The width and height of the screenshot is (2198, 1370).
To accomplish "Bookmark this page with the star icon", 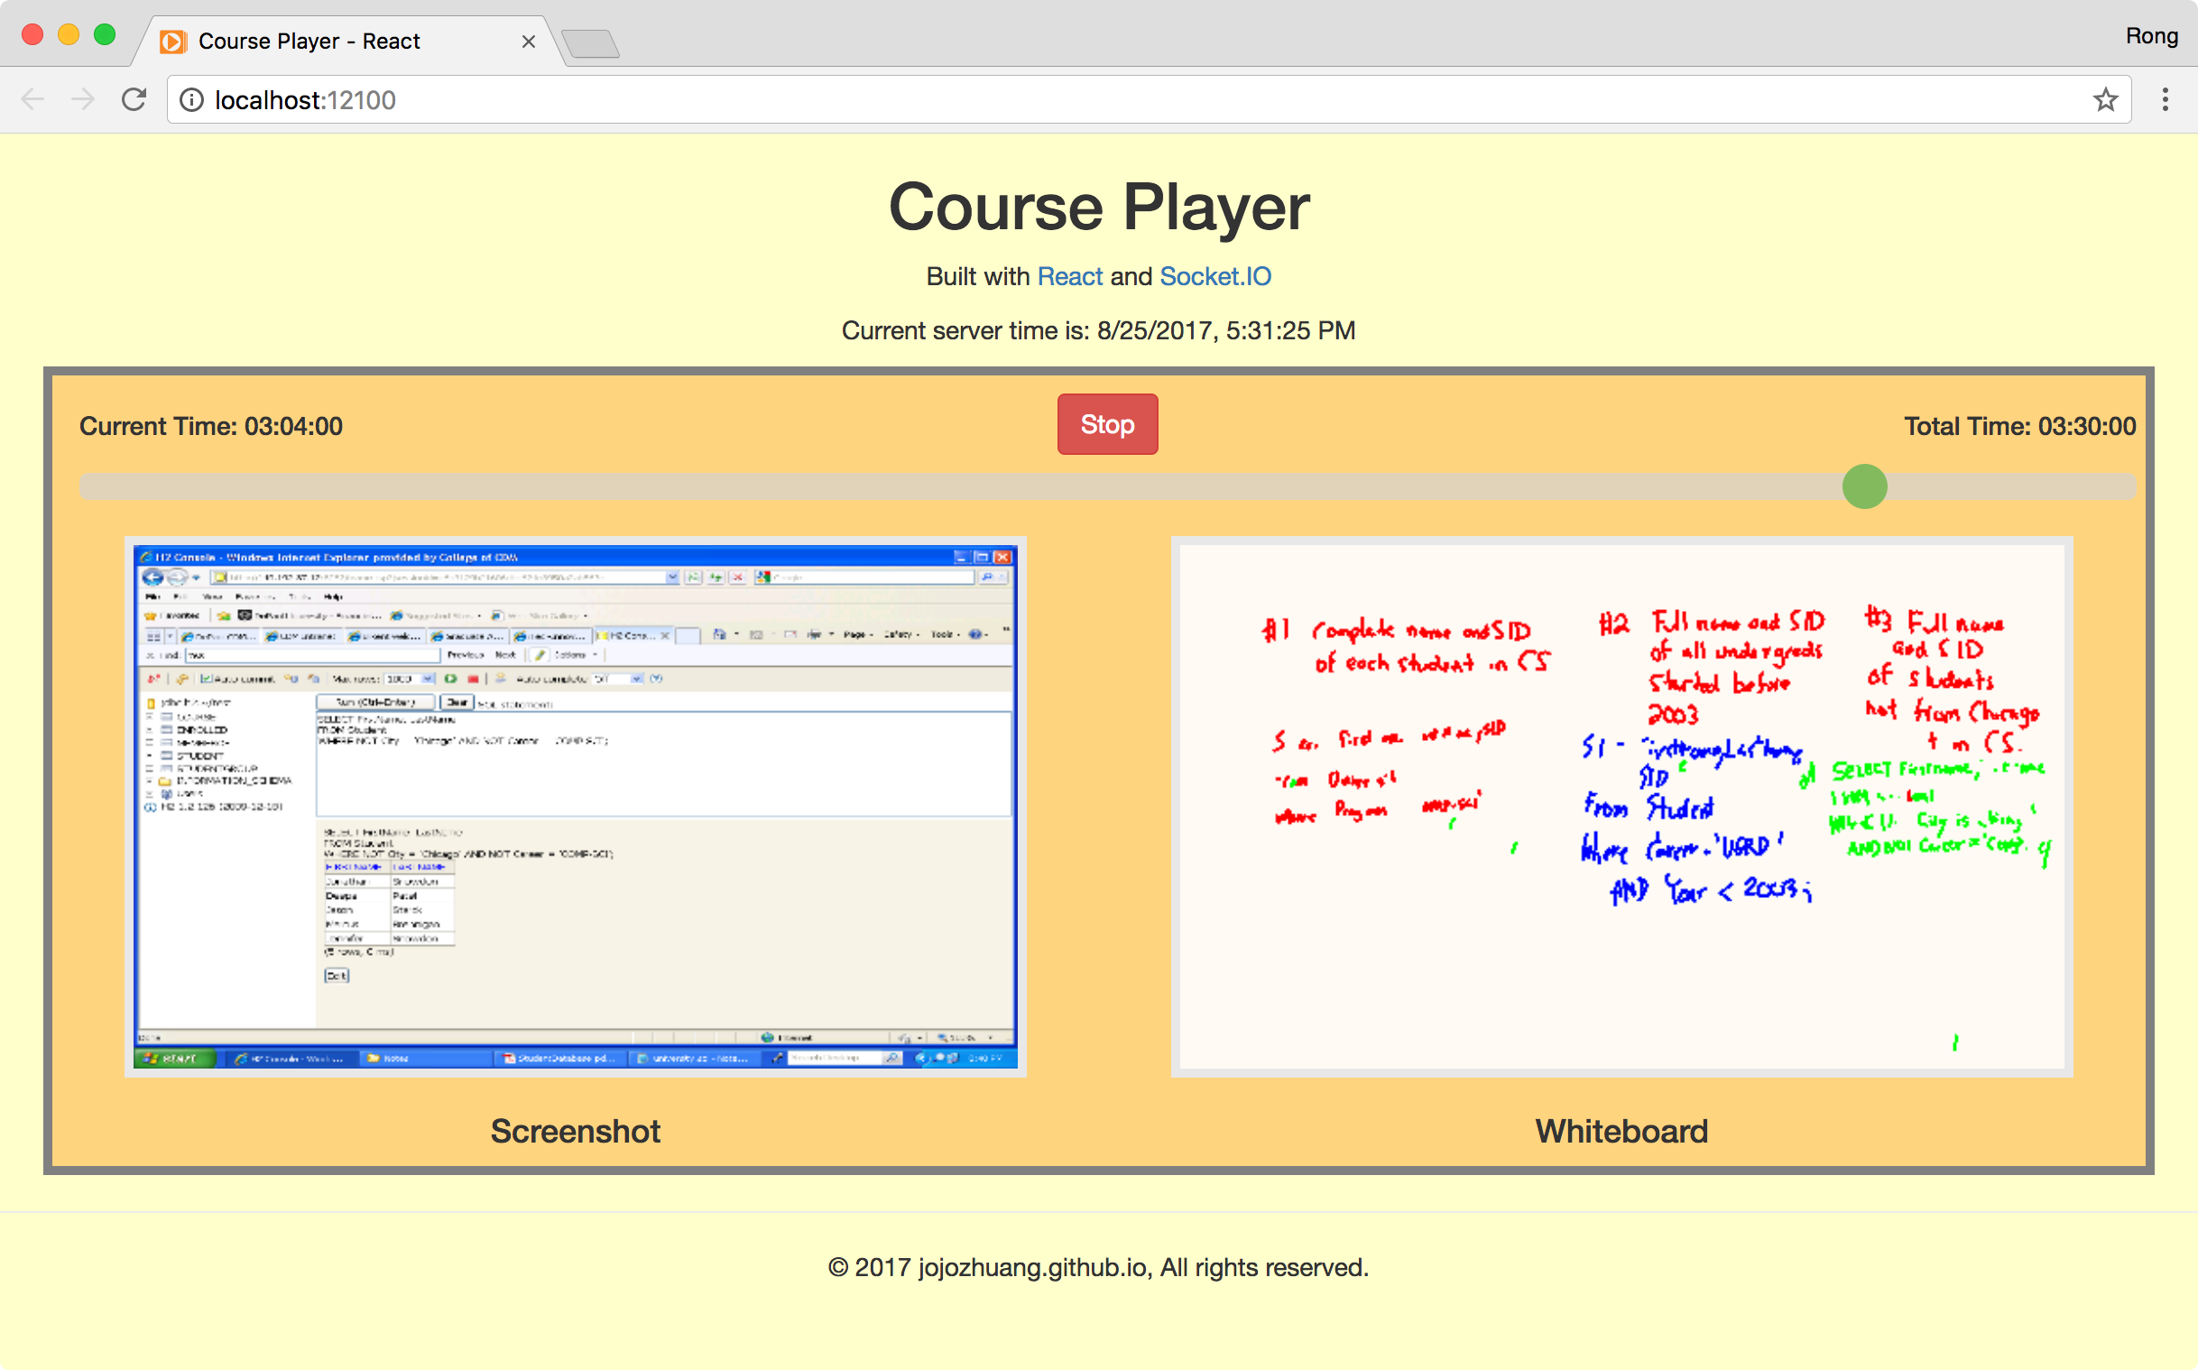I will [2105, 99].
